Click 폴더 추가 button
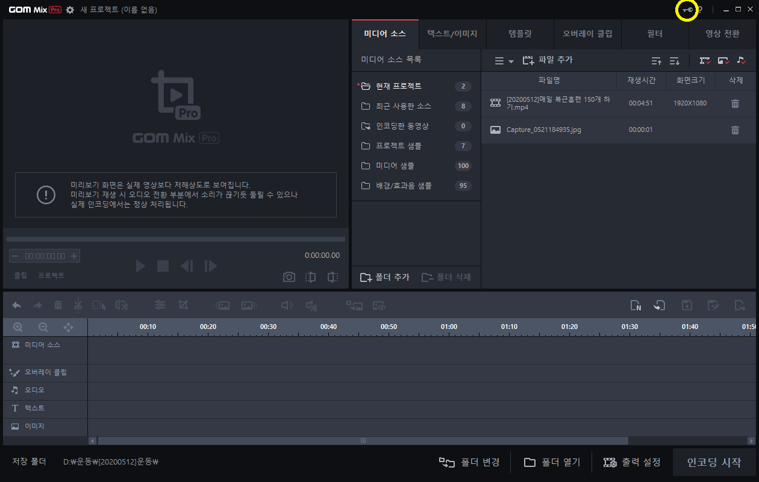This screenshot has width=759, height=482. [x=385, y=277]
